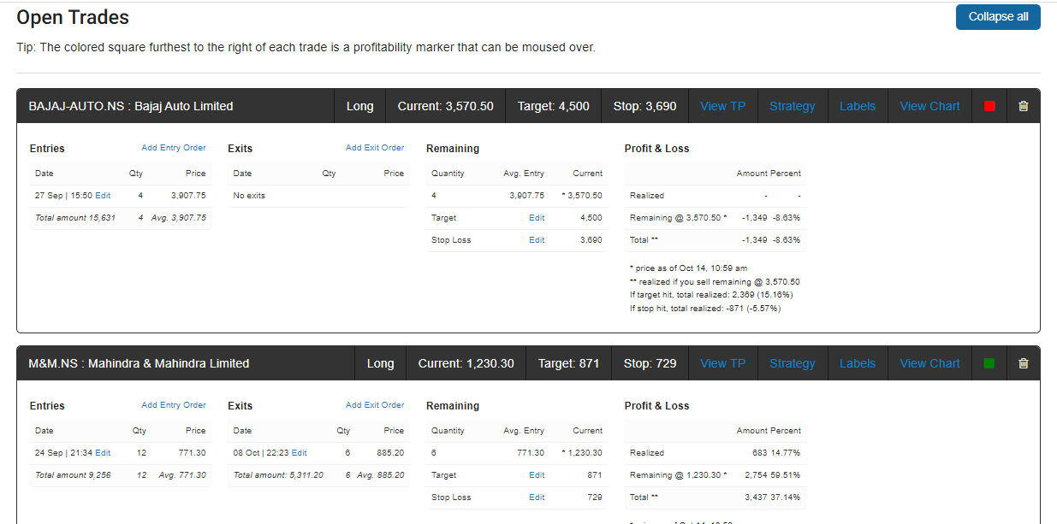Image resolution: width=1057 pixels, height=524 pixels.
Task: Click Current: 1,230.30 in M&M header
Action: click(x=466, y=363)
